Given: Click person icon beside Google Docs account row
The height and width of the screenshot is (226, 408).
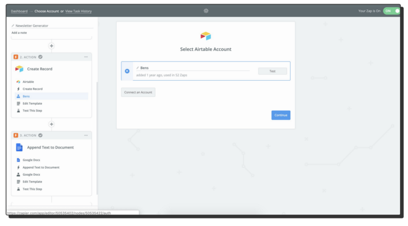Looking at the screenshot, I should click(18, 174).
